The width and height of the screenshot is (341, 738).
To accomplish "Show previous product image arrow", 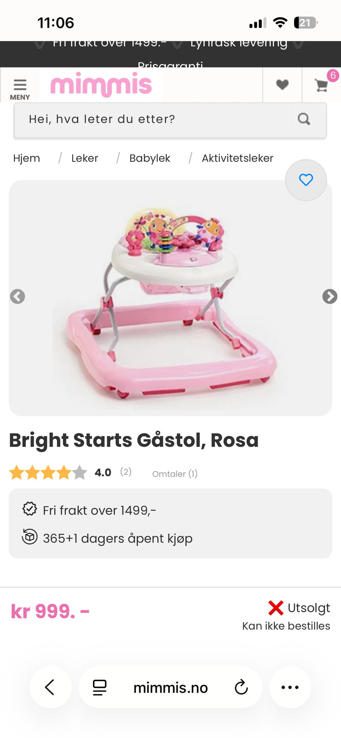I will [x=17, y=297].
